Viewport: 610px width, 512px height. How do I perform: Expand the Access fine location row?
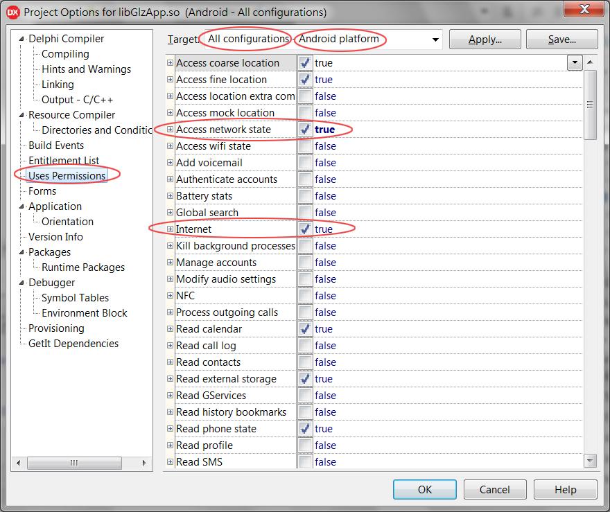(x=170, y=79)
